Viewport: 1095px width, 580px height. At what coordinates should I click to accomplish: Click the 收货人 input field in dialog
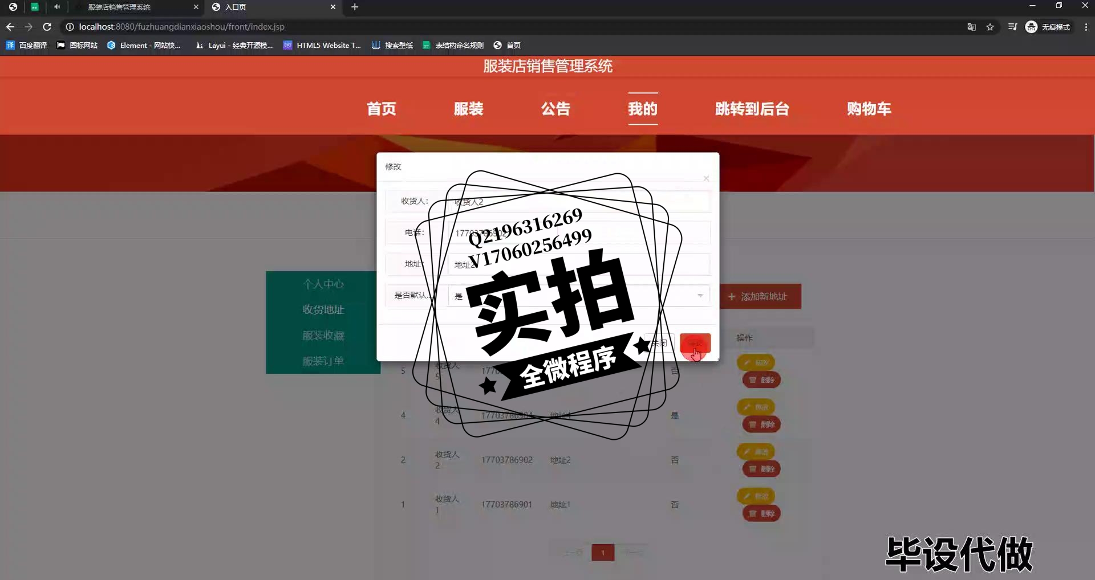tap(579, 202)
